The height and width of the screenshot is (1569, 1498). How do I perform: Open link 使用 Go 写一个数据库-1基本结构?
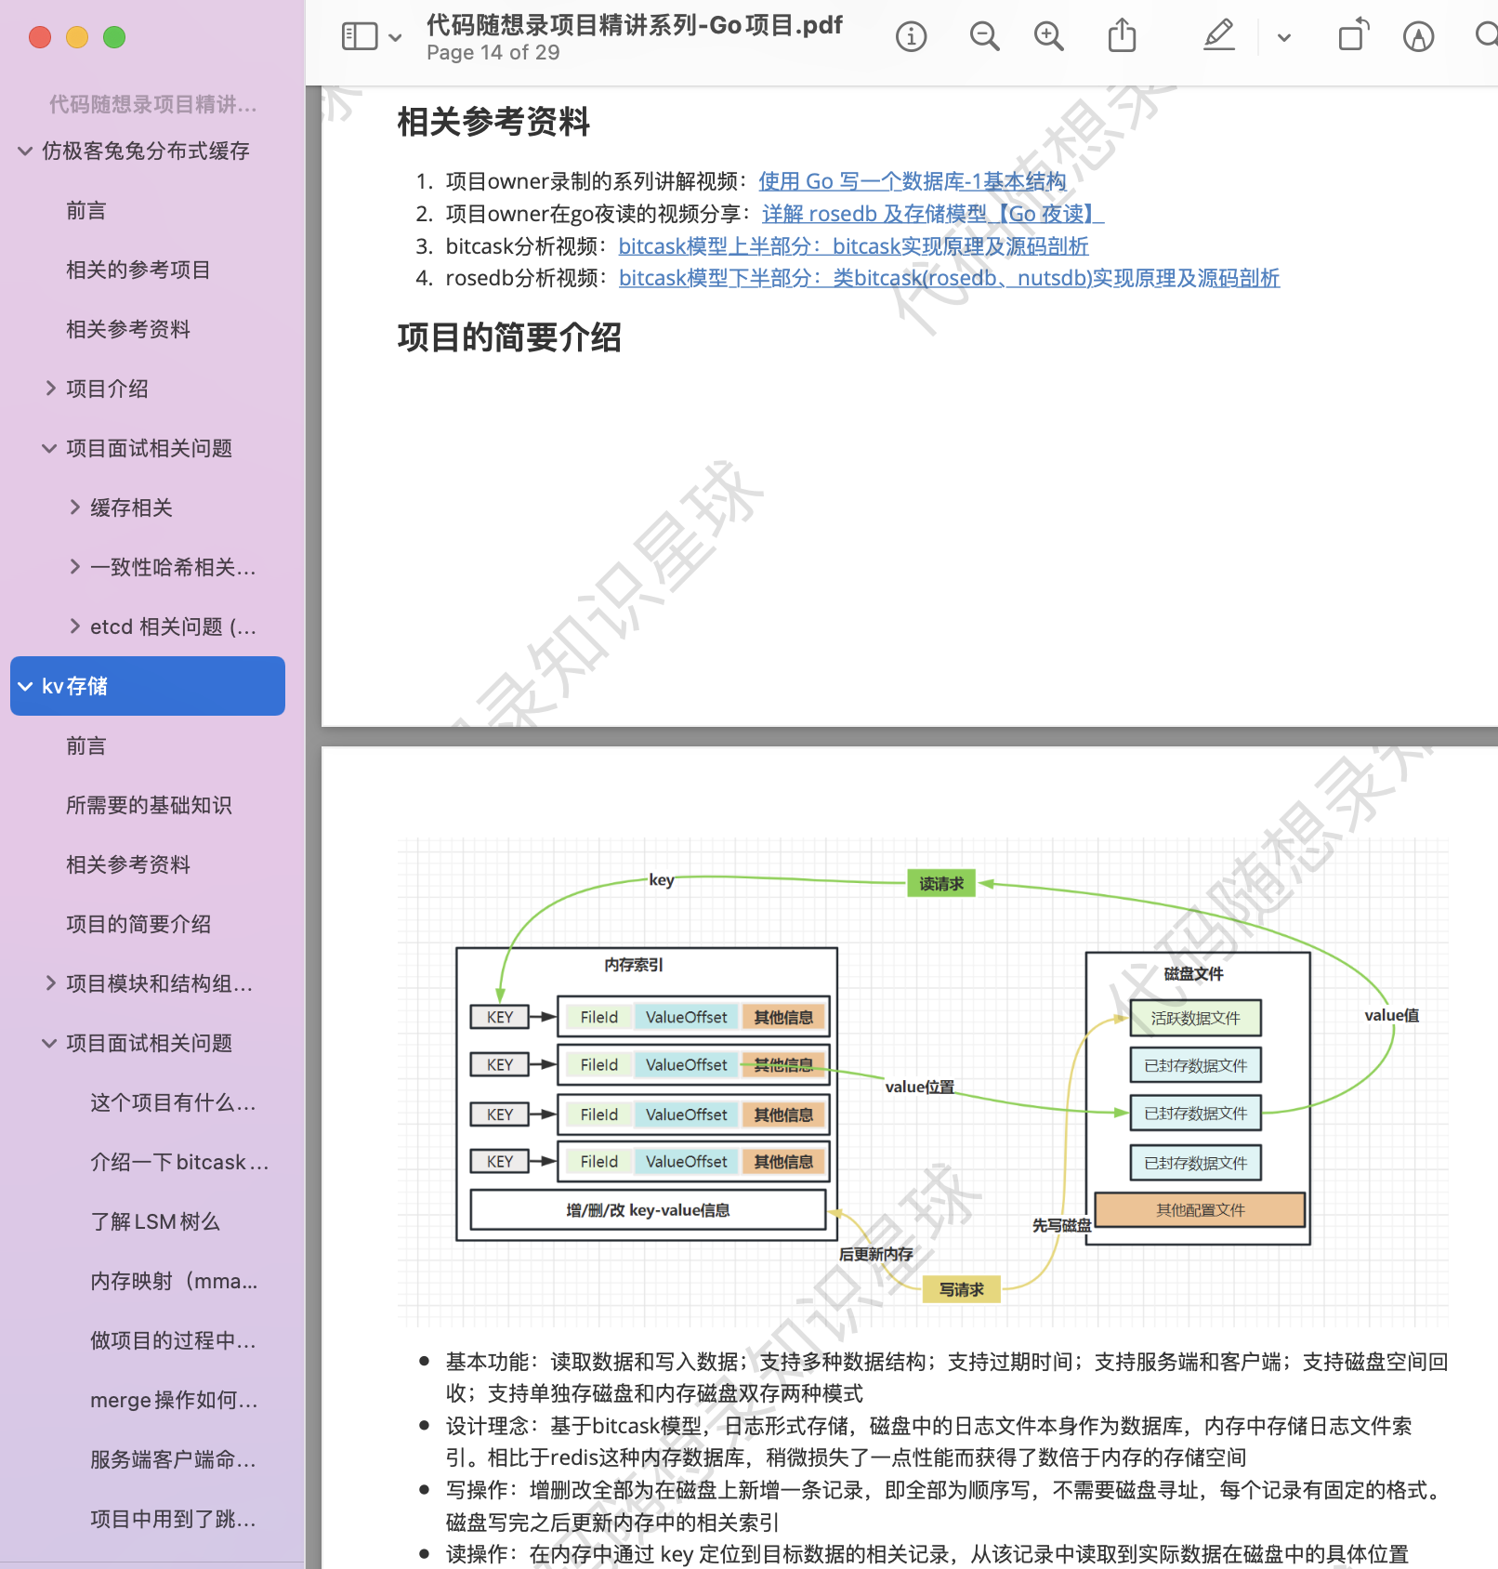(912, 181)
